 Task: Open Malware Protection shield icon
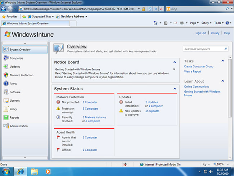point(6,75)
